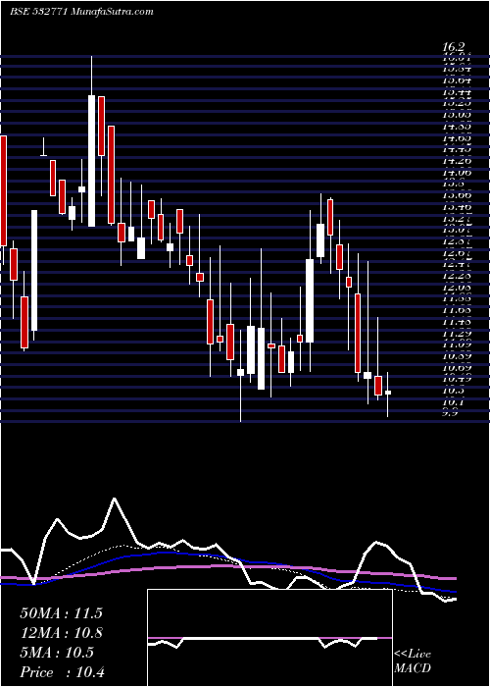The height and width of the screenshot is (687, 490).
Task: Click the <<Live MACD label
Action: point(413,661)
